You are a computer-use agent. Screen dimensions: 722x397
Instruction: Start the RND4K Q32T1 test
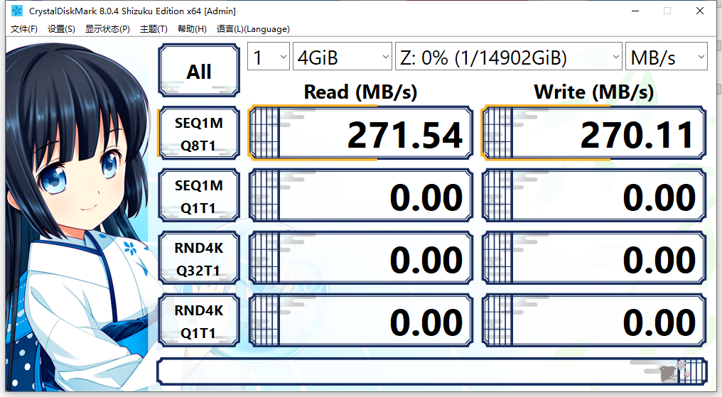coord(199,259)
